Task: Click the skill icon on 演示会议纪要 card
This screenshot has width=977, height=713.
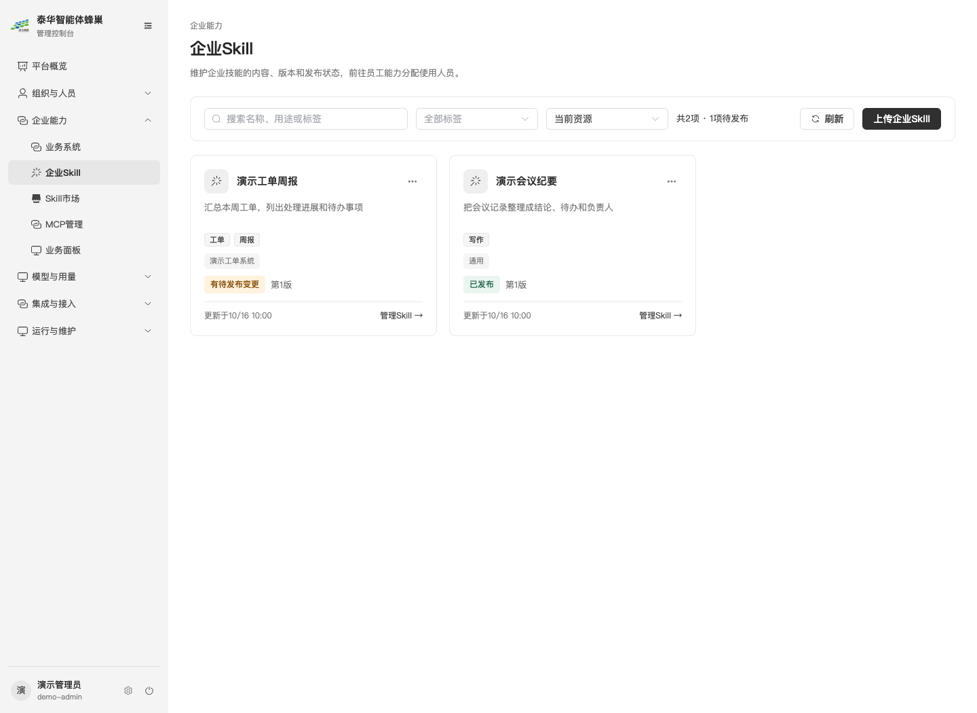Action: coord(476,181)
